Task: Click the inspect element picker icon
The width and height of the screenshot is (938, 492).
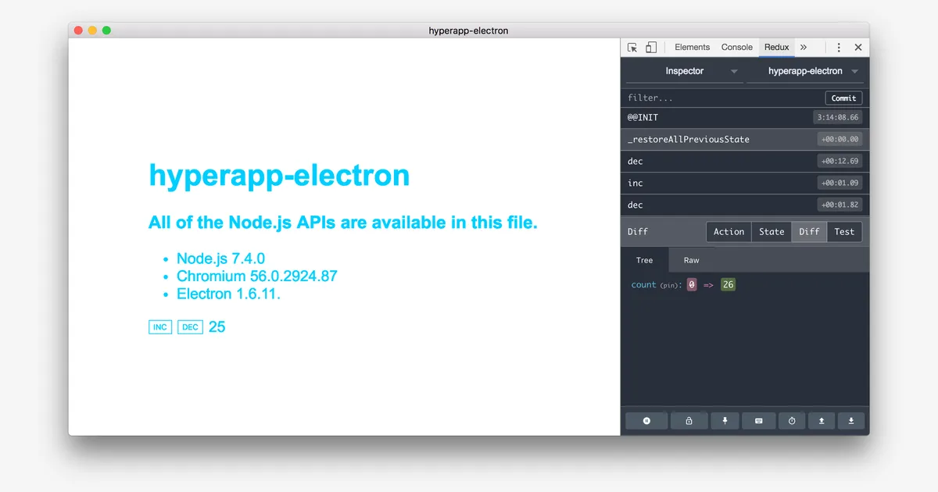Action: click(x=632, y=48)
